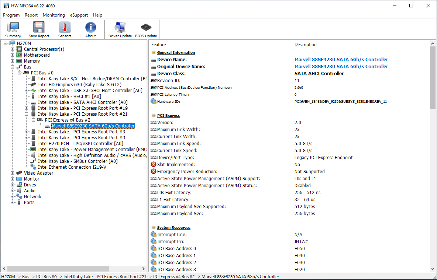Image resolution: width=437 pixels, height=280 pixels.
Task: Click the status bar path text
Action: pyautogui.click(x=140, y=277)
